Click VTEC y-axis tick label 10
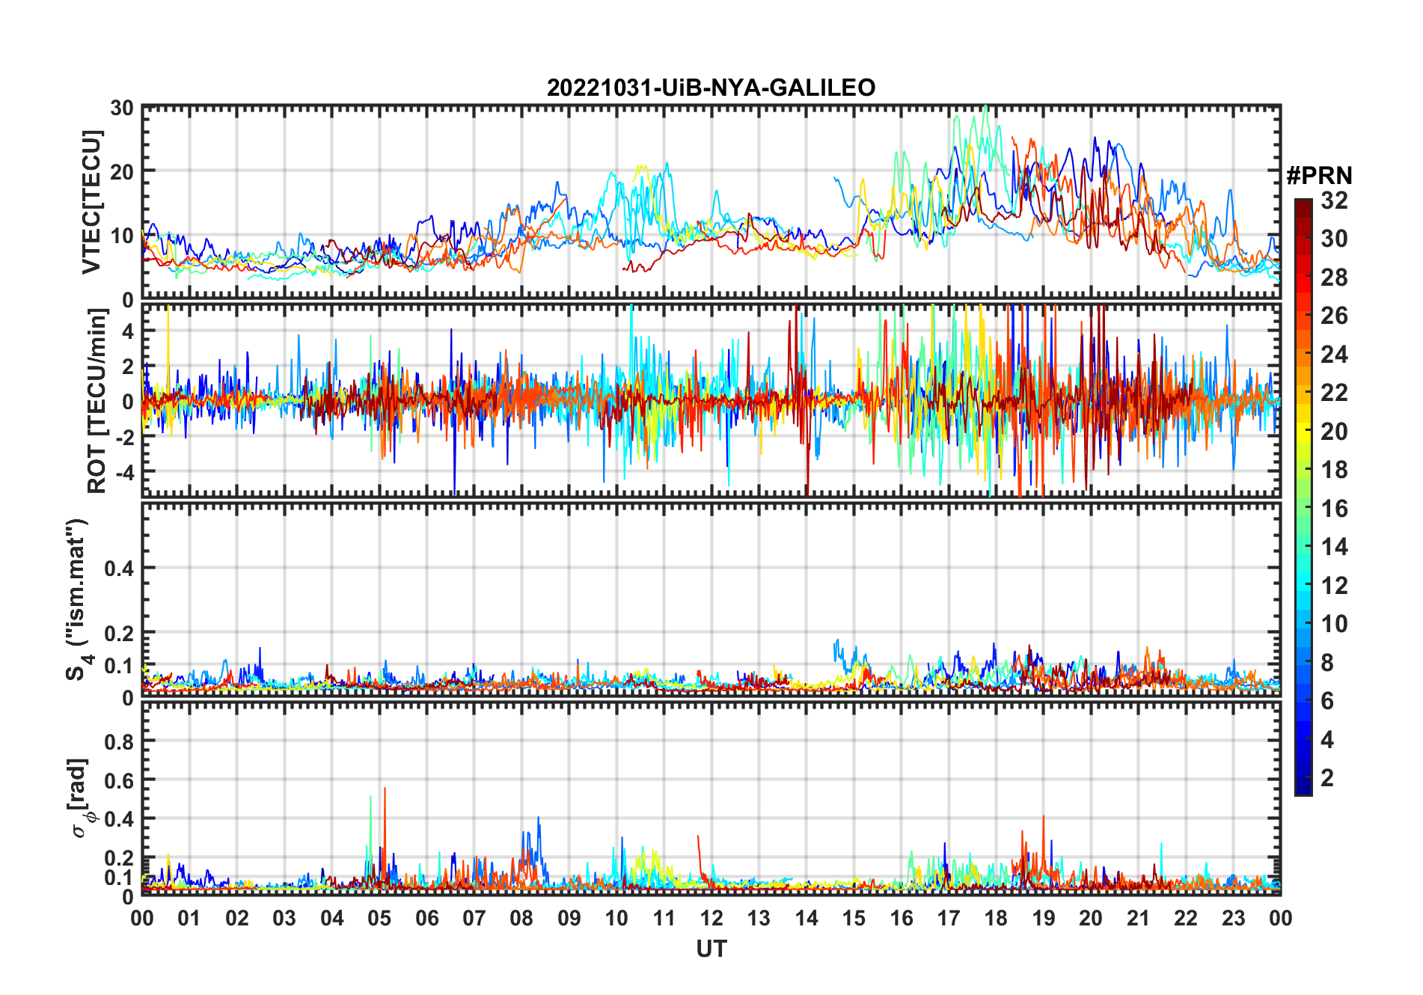Image resolution: width=1423 pixels, height=995 pixels. coord(122,236)
